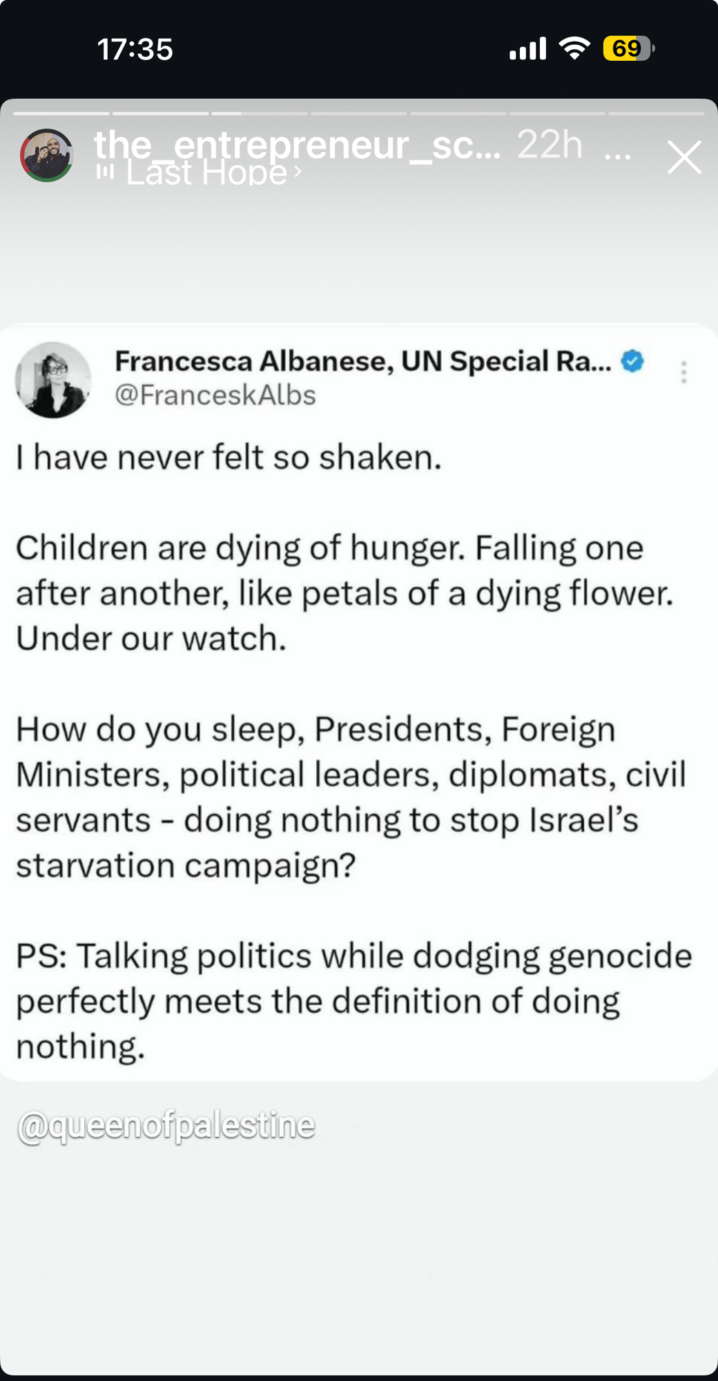Image resolution: width=718 pixels, height=1381 pixels.
Task: Tap the @queenofpalestine mention
Action: 166,1125
